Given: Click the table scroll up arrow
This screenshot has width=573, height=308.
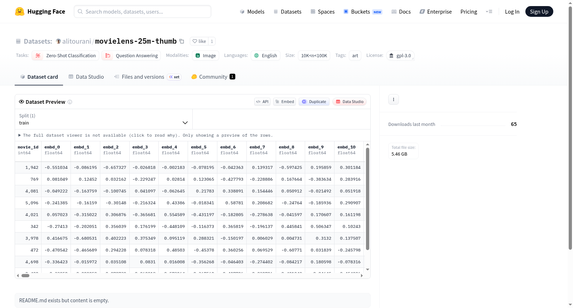Looking at the screenshot, I should click(367, 145).
